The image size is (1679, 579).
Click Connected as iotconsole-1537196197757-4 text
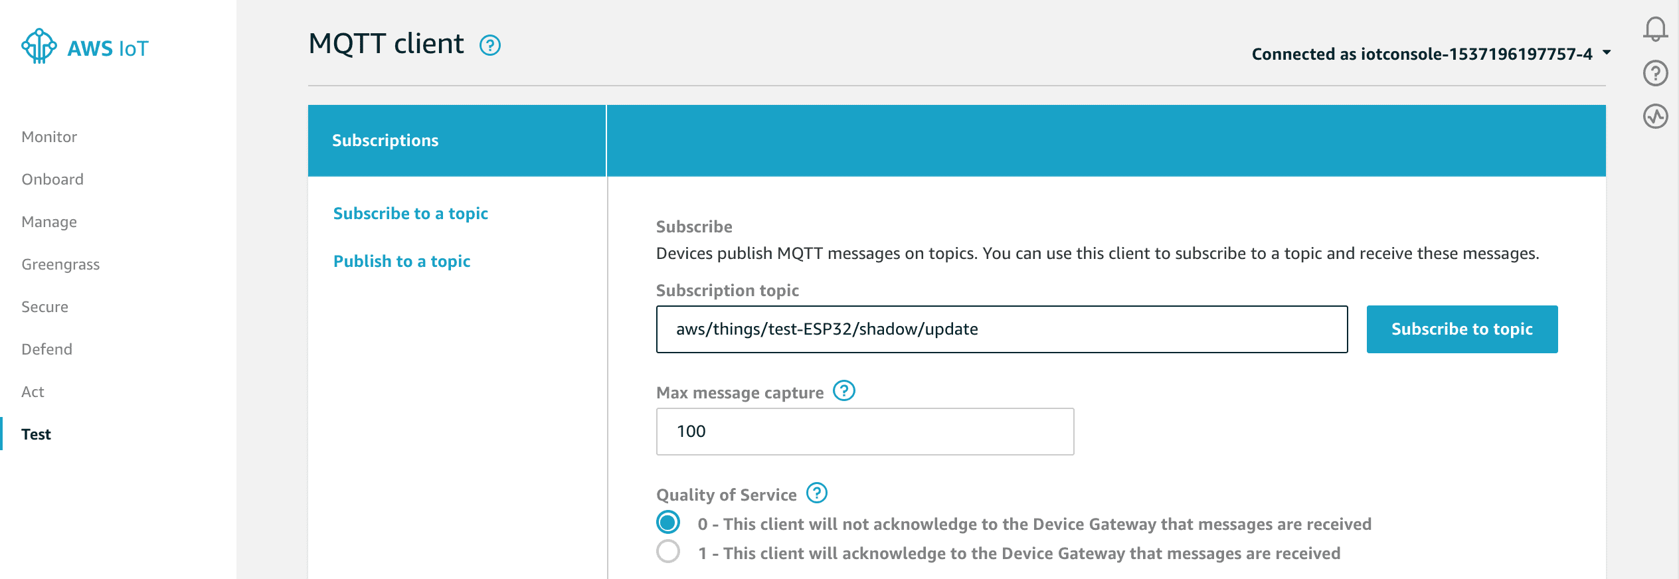[x=1422, y=54]
